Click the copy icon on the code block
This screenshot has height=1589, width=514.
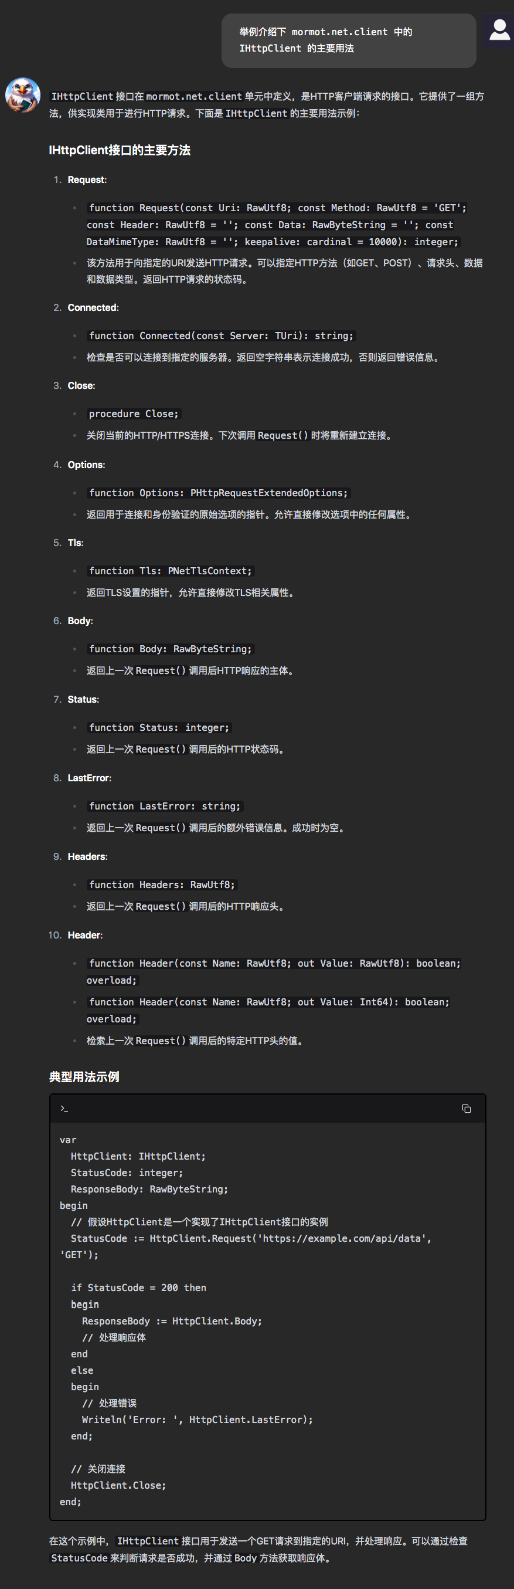(466, 1109)
